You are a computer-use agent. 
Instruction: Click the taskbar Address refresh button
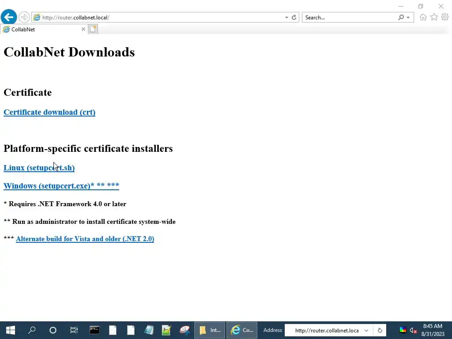click(380, 330)
